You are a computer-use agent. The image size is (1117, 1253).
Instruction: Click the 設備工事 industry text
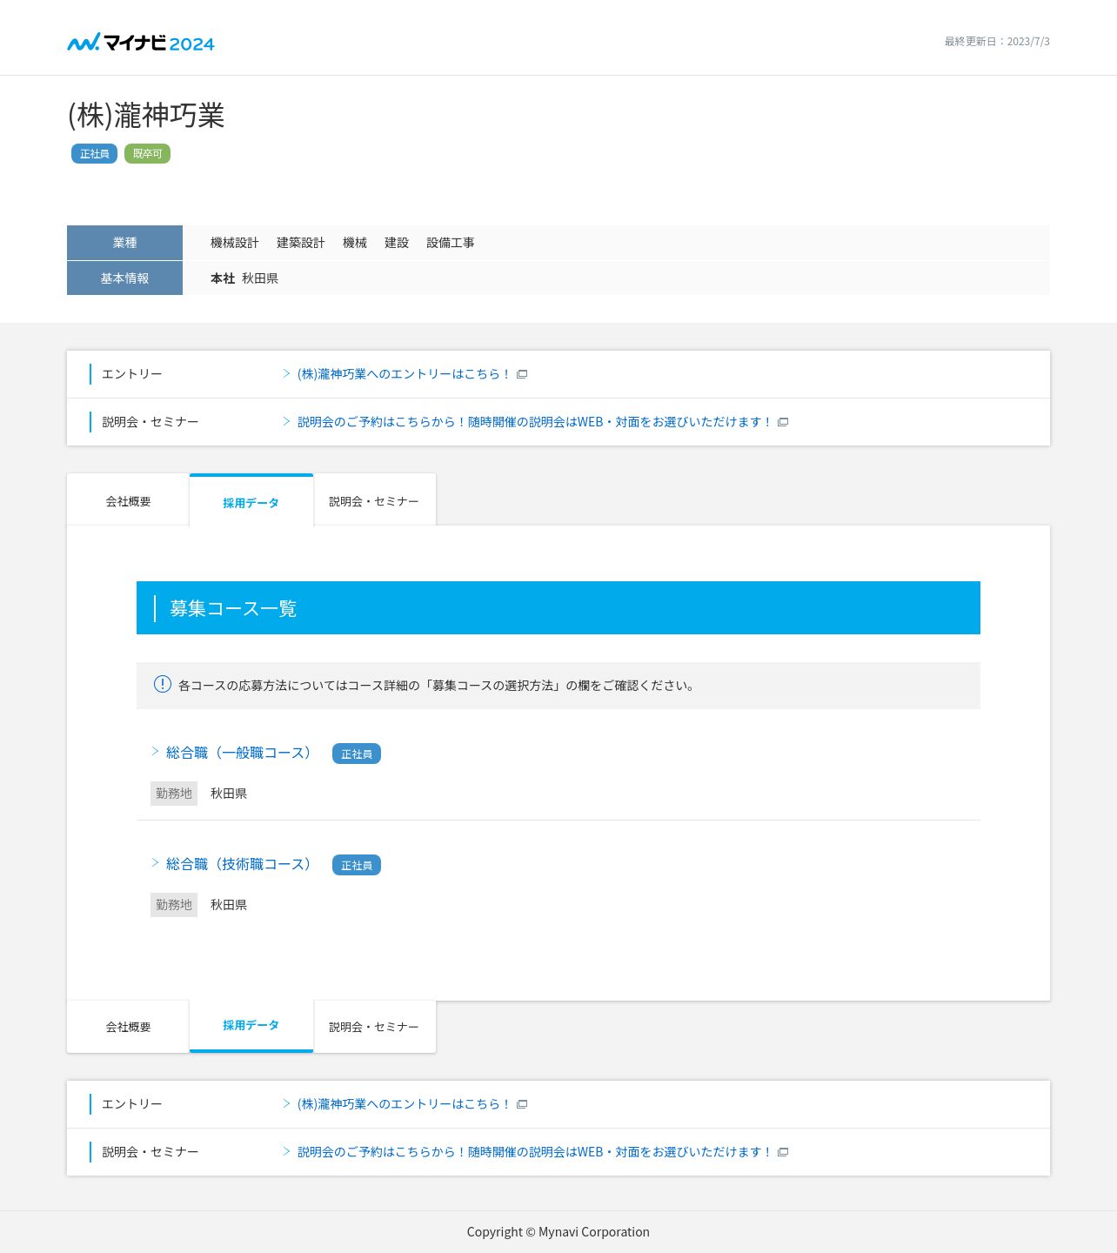pyautogui.click(x=451, y=243)
